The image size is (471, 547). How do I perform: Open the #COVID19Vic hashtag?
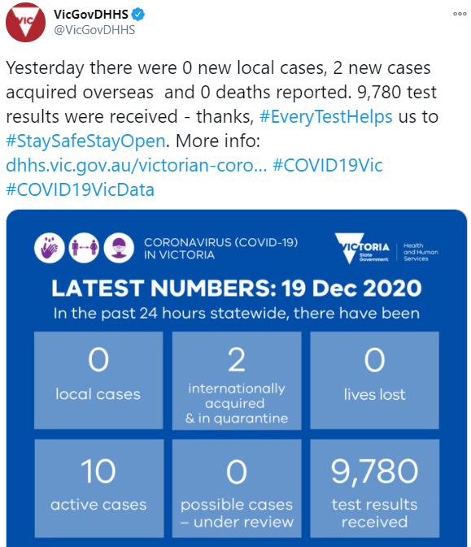(x=328, y=165)
